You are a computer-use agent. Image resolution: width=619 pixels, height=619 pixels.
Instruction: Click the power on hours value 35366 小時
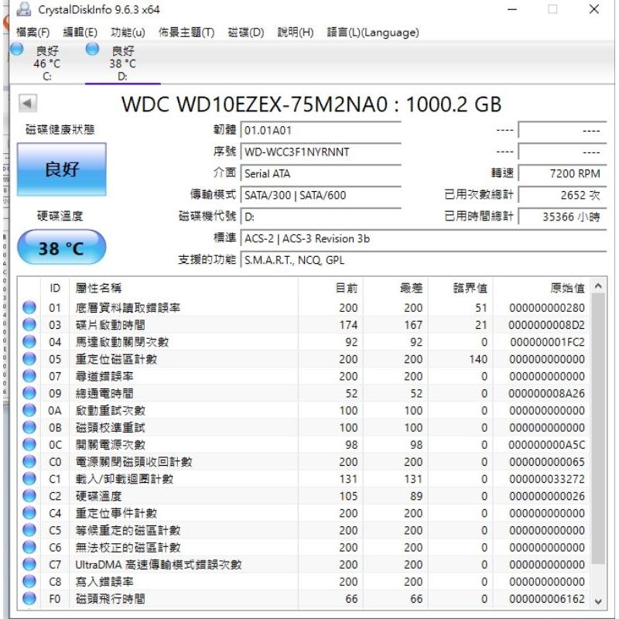tap(562, 217)
